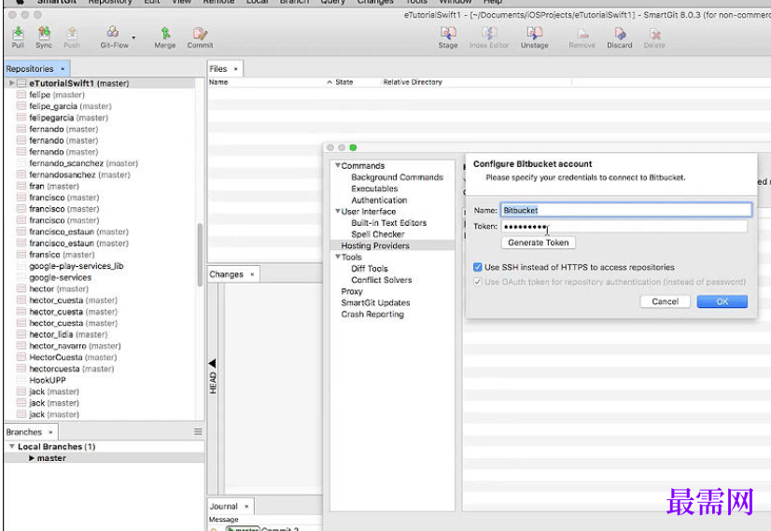
Task: Open Proxy preferences
Action: 352,291
